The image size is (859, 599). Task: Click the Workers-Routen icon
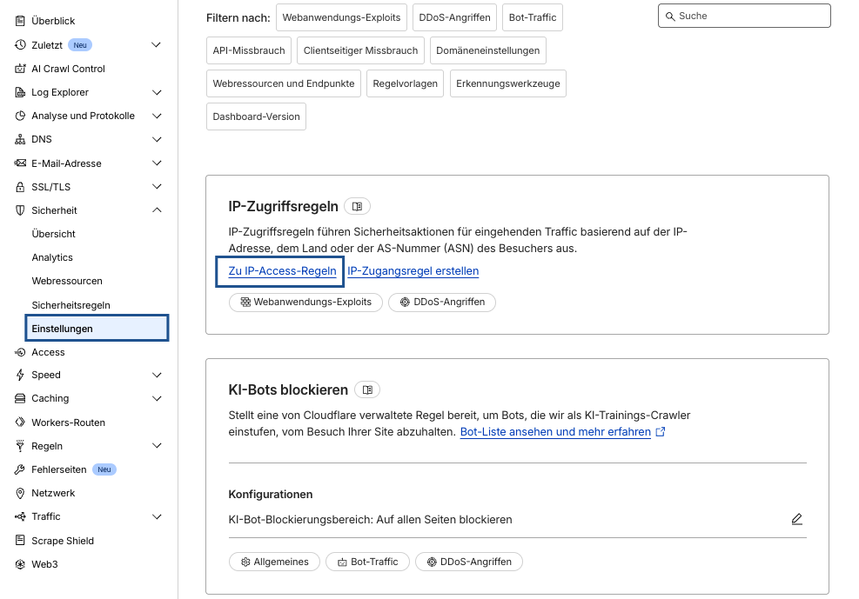tap(20, 423)
